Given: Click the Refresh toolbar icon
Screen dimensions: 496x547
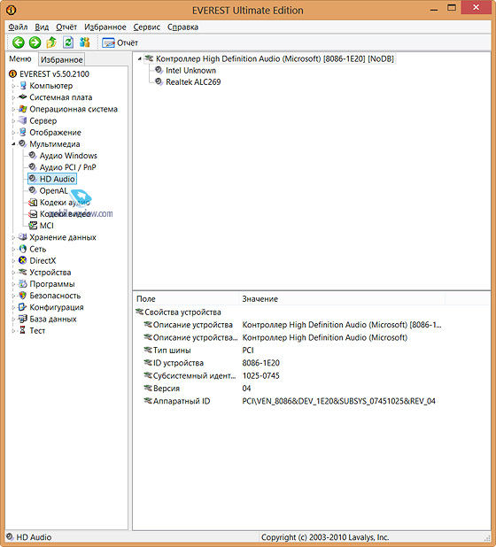Looking at the screenshot, I should tap(68, 42).
